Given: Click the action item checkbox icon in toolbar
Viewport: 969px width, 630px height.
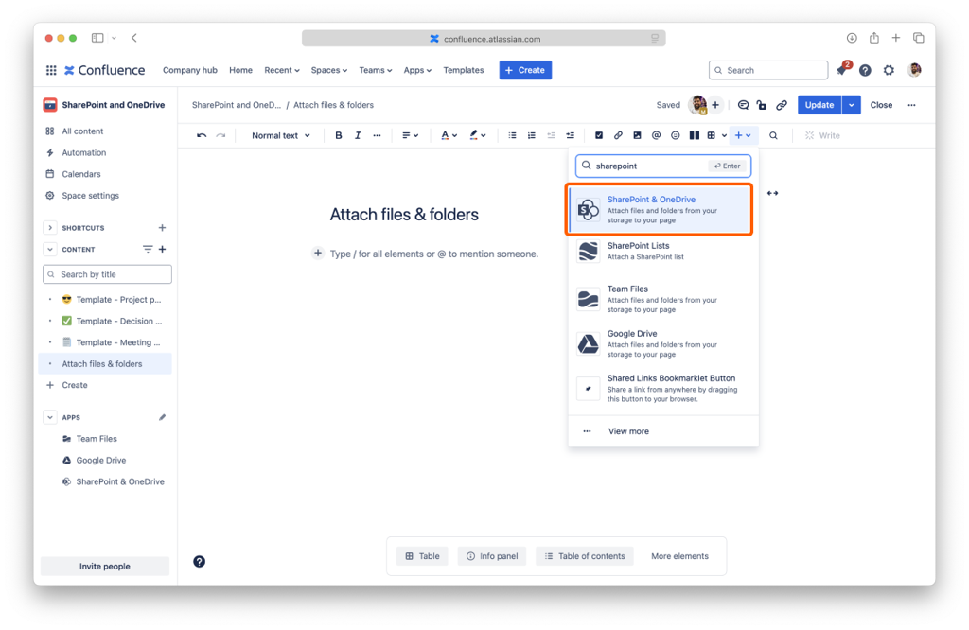Looking at the screenshot, I should [599, 136].
